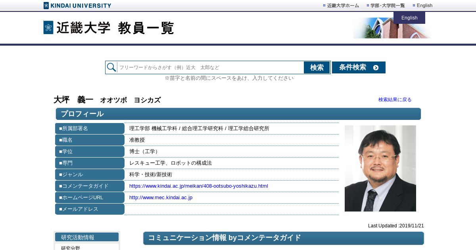Click the コミュニケーション情報 byコメンテータガイド header

coord(284,238)
